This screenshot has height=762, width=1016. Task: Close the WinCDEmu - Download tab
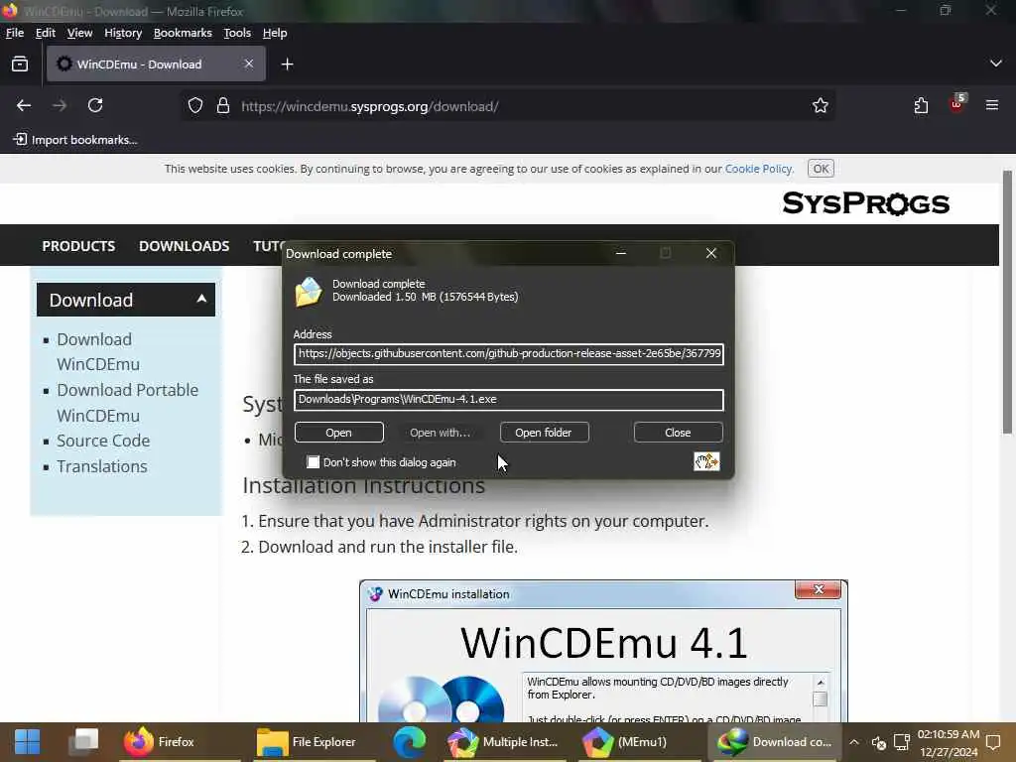click(249, 63)
